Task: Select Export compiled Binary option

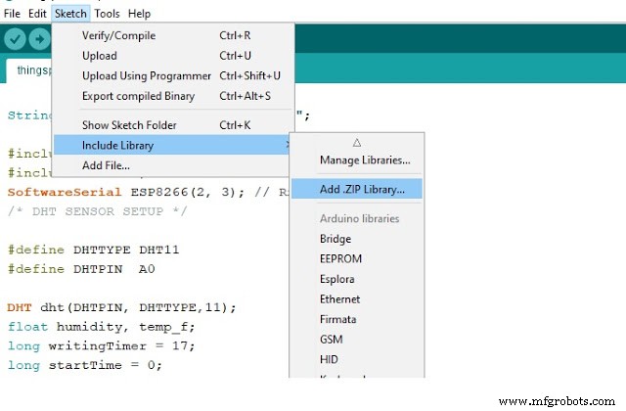Action: tap(138, 96)
